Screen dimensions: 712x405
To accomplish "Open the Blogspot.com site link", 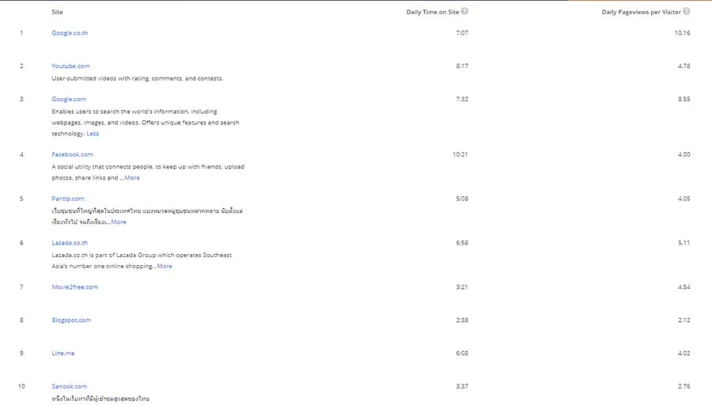I will coord(71,320).
